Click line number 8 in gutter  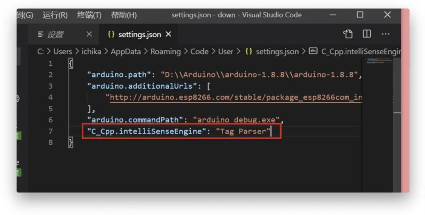(x=50, y=142)
